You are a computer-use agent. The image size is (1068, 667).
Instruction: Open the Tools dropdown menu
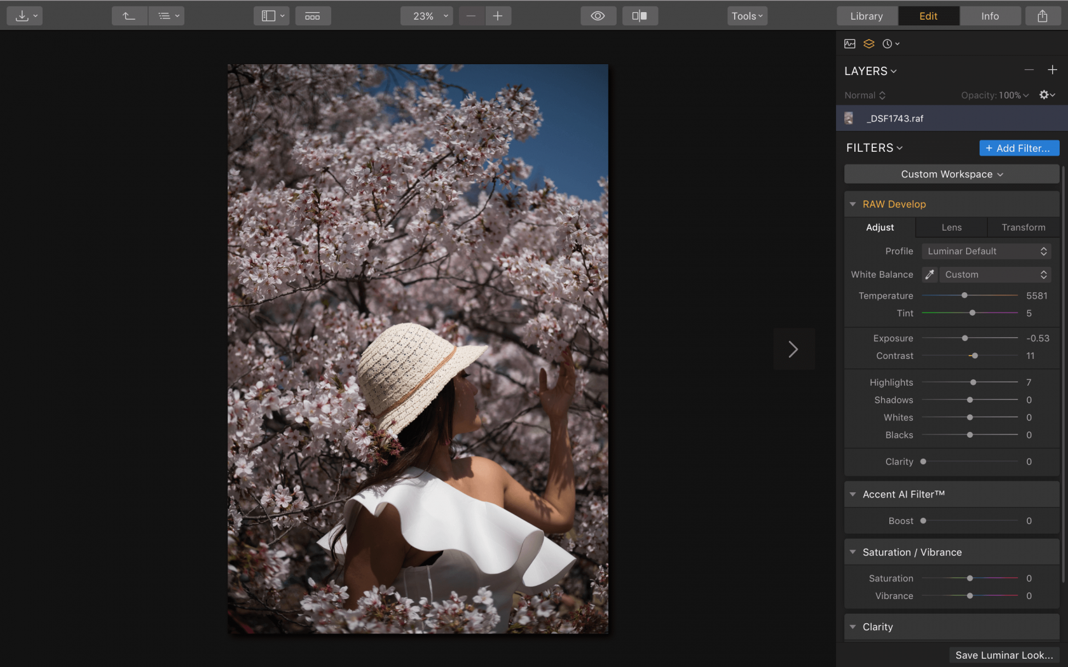click(x=747, y=16)
